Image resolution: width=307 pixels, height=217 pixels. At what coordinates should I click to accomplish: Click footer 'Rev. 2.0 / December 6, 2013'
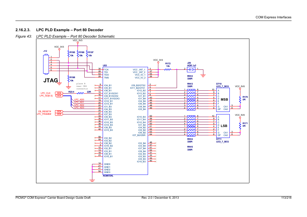point(160,198)
